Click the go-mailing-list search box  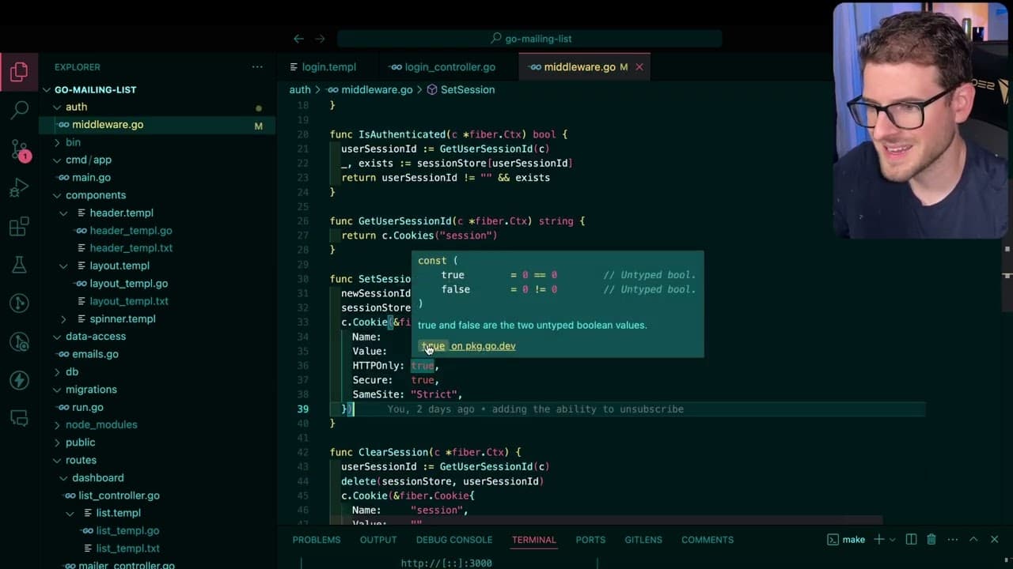coord(529,39)
